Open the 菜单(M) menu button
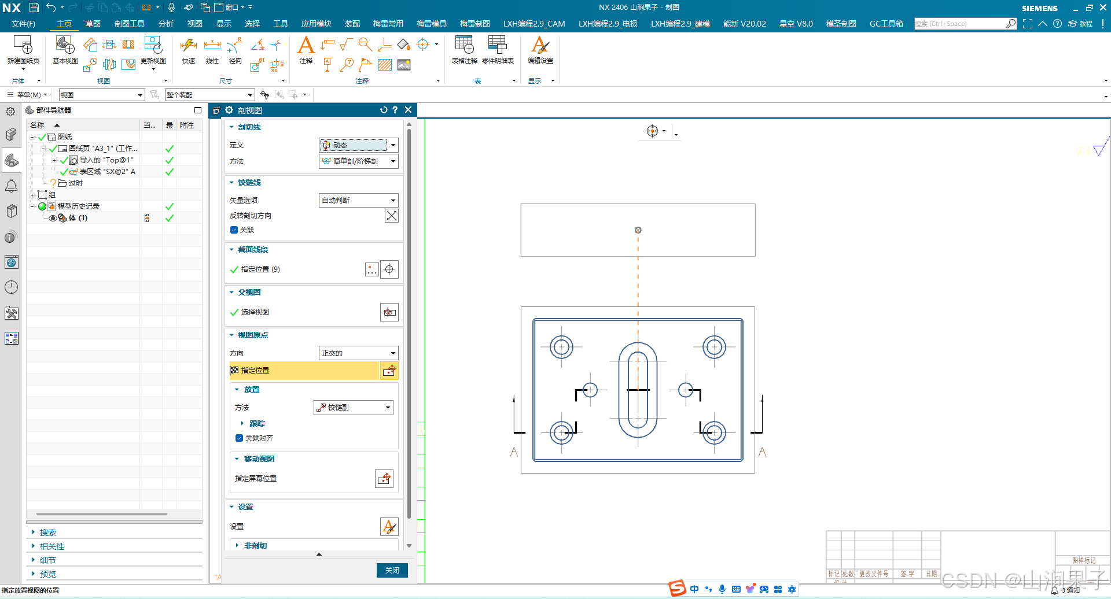1111x599 pixels. [27, 95]
